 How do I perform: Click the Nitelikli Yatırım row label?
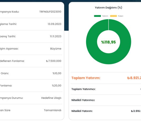point(82,111)
